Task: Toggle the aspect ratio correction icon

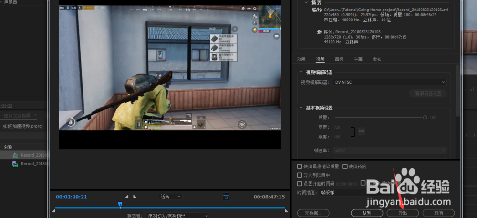Action: 226,197
